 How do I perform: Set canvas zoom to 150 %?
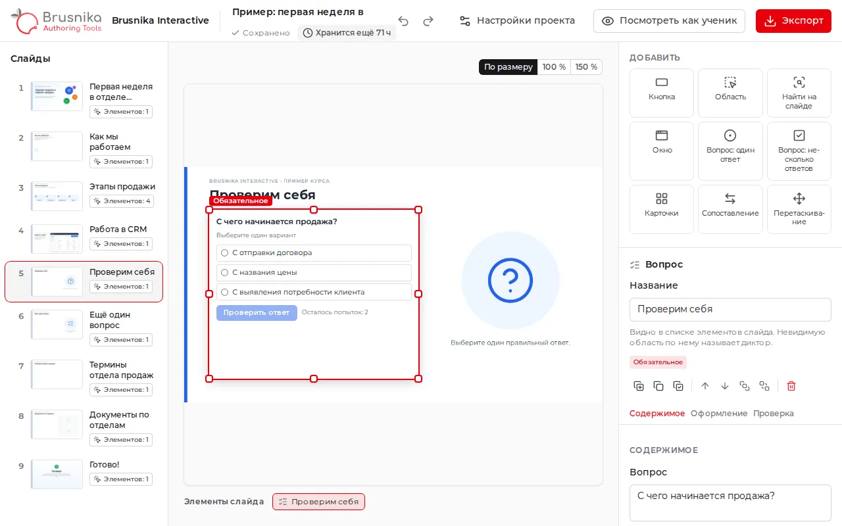pos(586,67)
